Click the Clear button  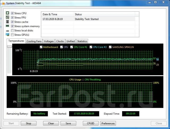pos(51,123)
